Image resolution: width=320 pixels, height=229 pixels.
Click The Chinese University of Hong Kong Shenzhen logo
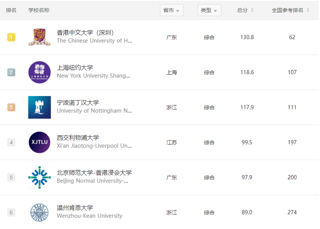tap(40, 37)
